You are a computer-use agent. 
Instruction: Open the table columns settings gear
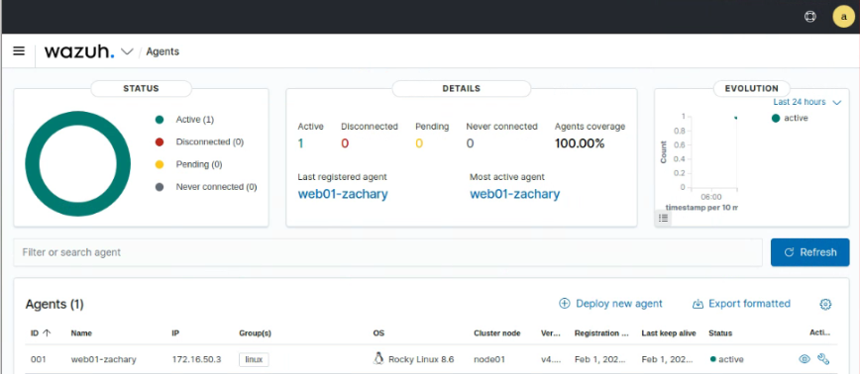[826, 304]
